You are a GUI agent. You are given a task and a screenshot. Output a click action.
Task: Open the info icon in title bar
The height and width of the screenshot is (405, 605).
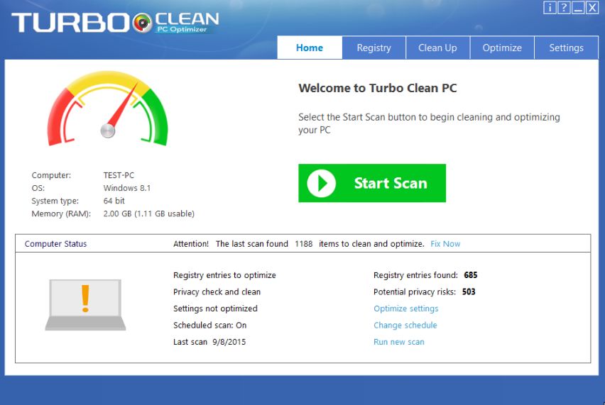click(550, 7)
